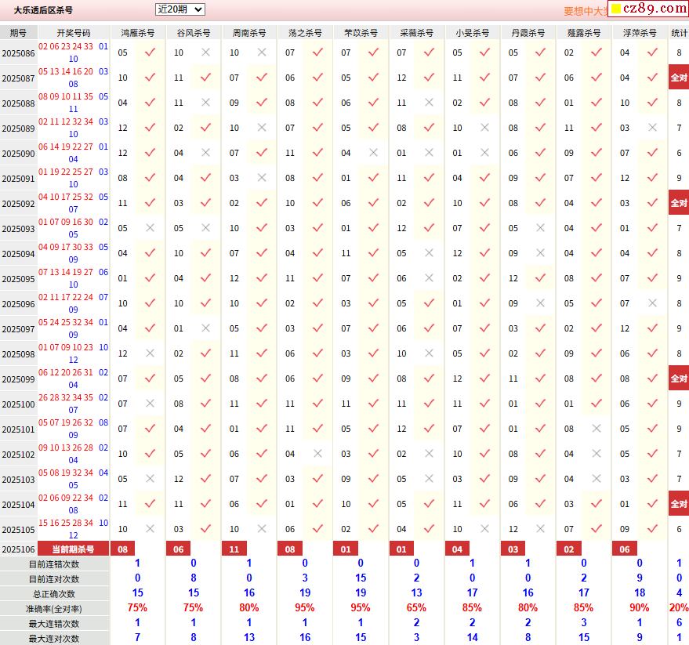
Task: Click the period number 2025105
Action: click(x=19, y=530)
